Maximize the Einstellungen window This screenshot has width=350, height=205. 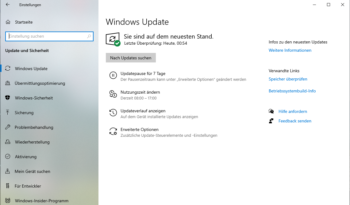[328, 5]
